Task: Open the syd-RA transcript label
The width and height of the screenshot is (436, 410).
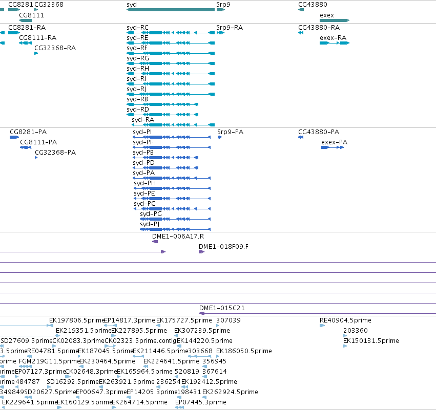Action: 143,120
